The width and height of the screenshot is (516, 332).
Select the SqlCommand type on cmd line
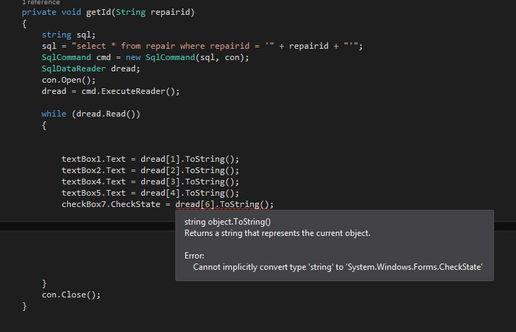66,57
